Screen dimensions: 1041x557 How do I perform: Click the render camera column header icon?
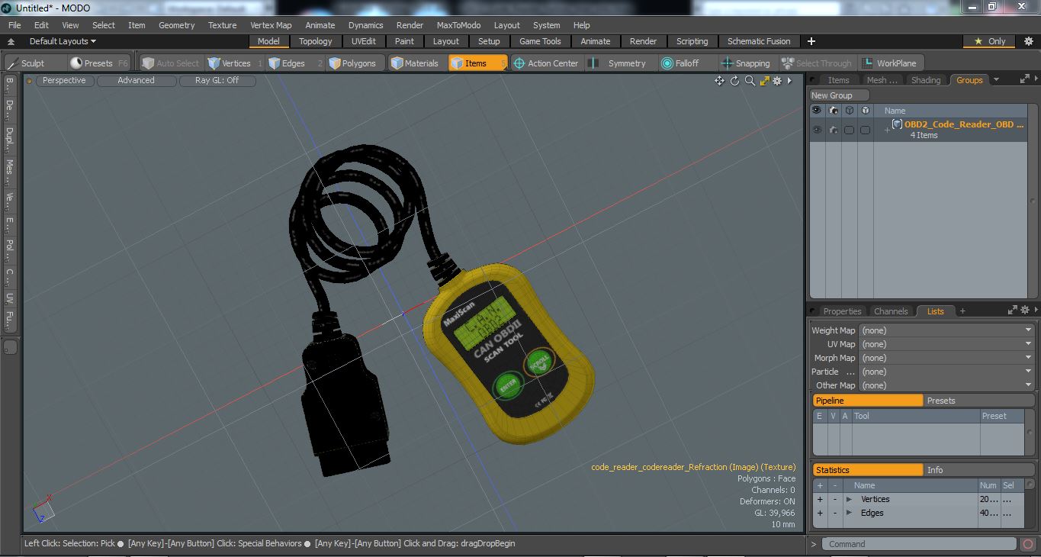[x=833, y=111]
